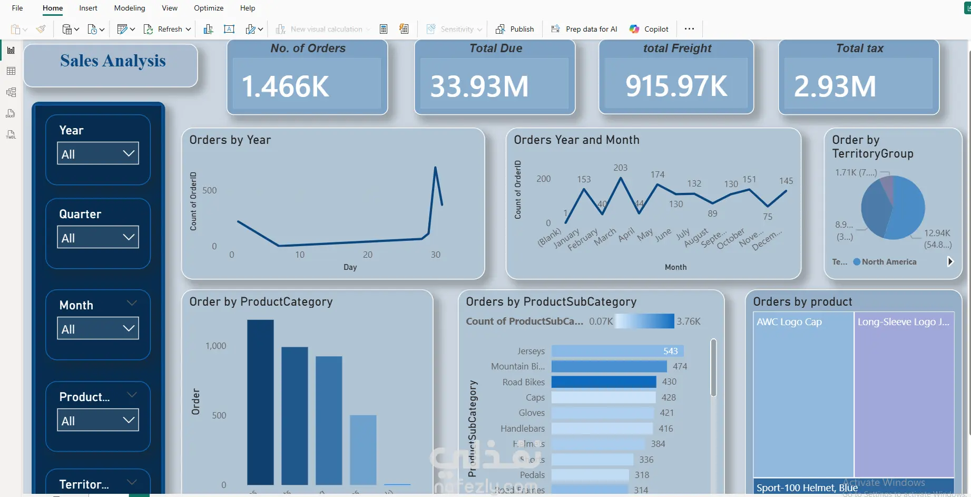Create a quick measure with lightning calculator icon
This screenshot has height=497, width=971.
coord(404,29)
